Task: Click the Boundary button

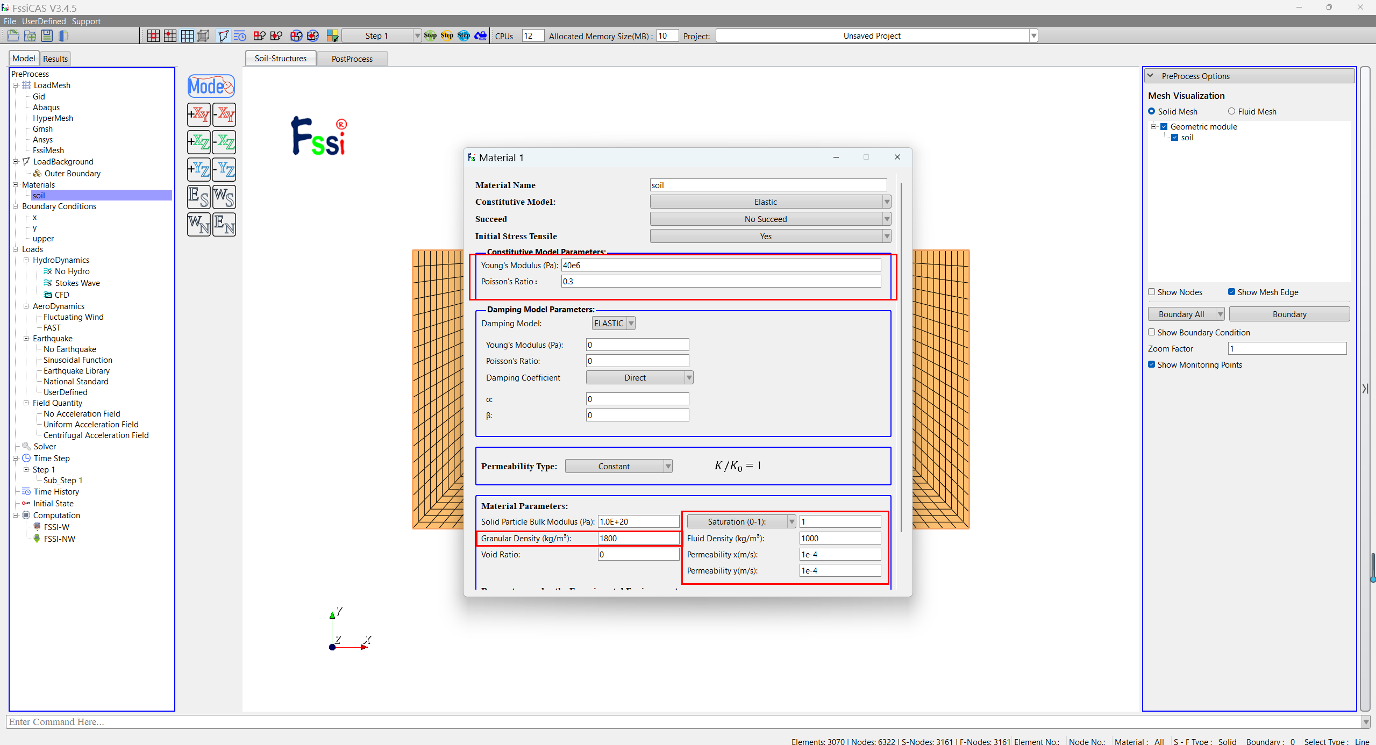Action: [x=1289, y=314]
